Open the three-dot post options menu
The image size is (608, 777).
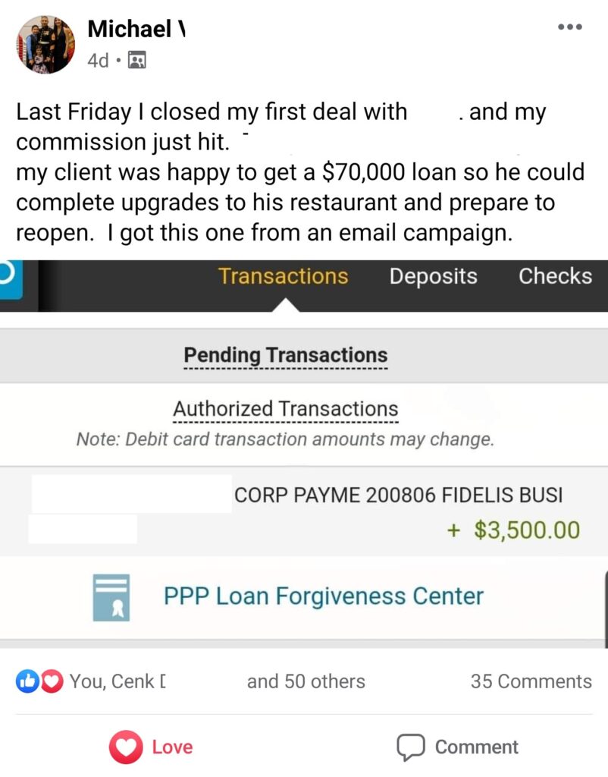click(570, 27)
